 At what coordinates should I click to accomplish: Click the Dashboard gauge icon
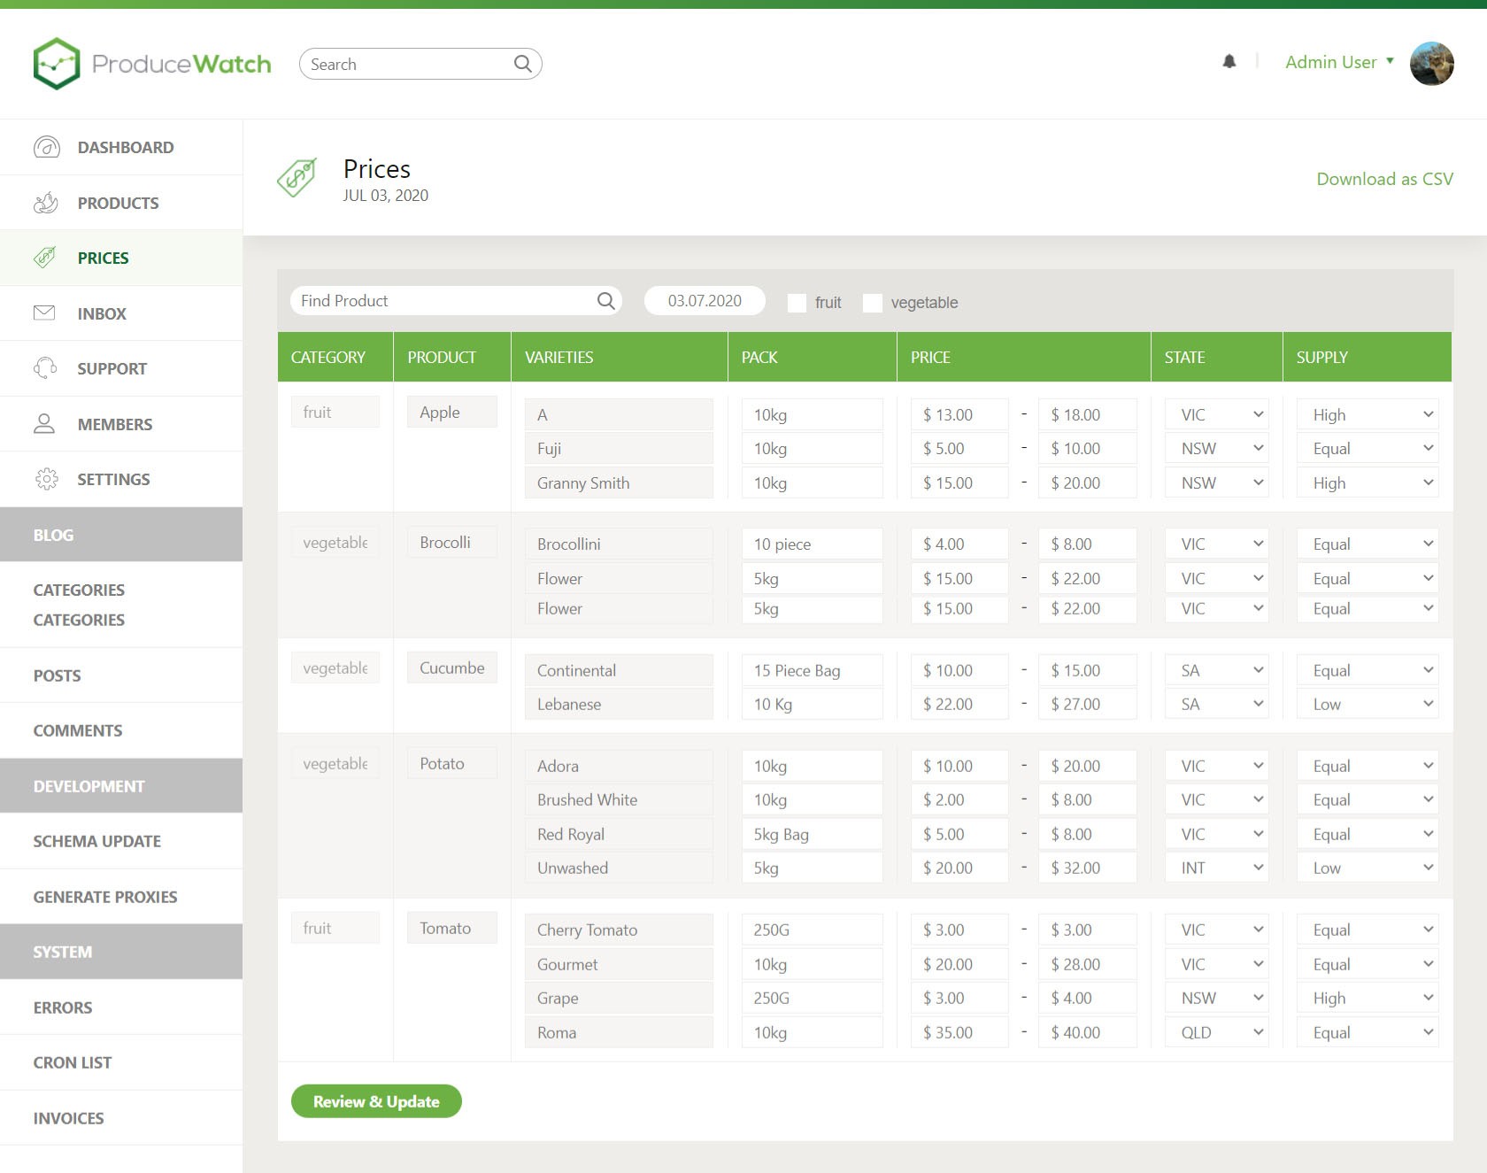coord(46,147)
